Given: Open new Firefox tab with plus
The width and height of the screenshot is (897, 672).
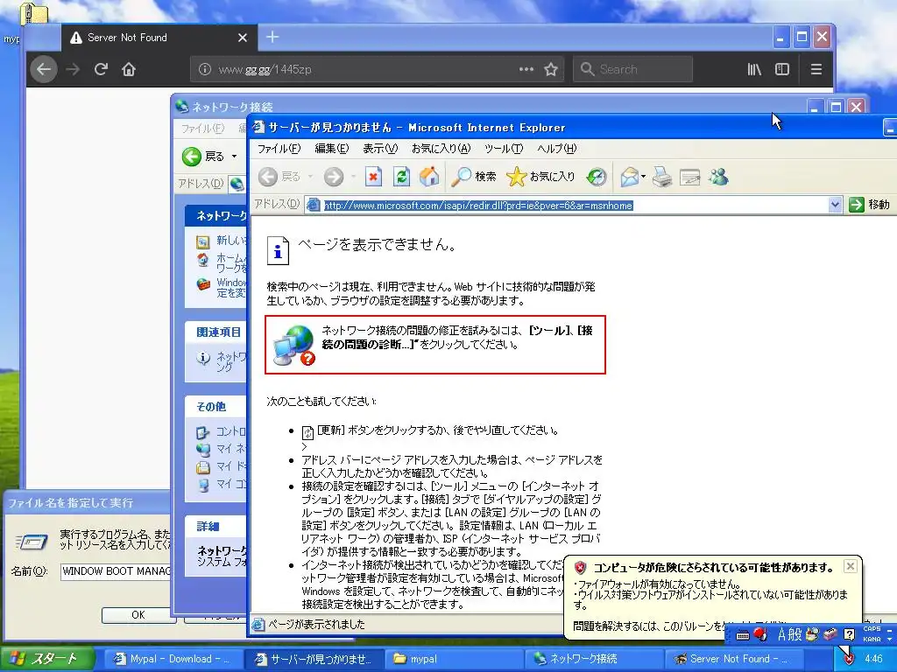Looking at the screenshot, I should pos(272,37).
